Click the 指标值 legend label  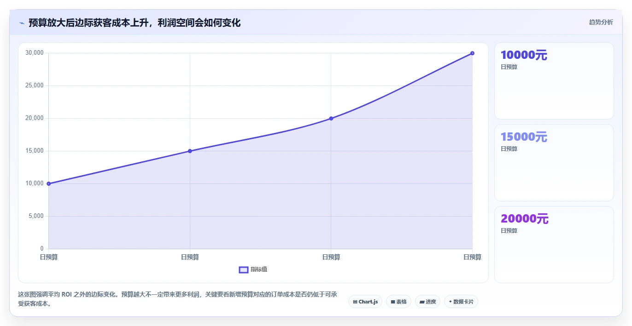pos(259,269)
